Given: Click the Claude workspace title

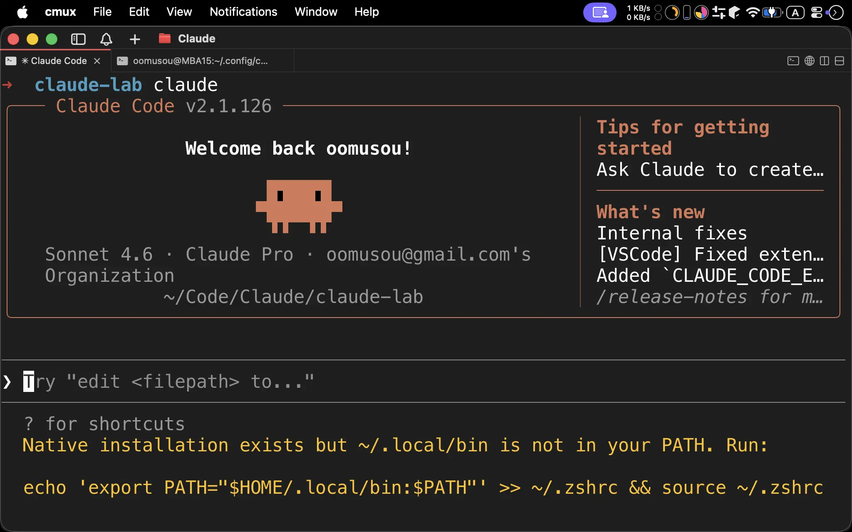Looking at the screenshot, I should click(x=196, y=39).
